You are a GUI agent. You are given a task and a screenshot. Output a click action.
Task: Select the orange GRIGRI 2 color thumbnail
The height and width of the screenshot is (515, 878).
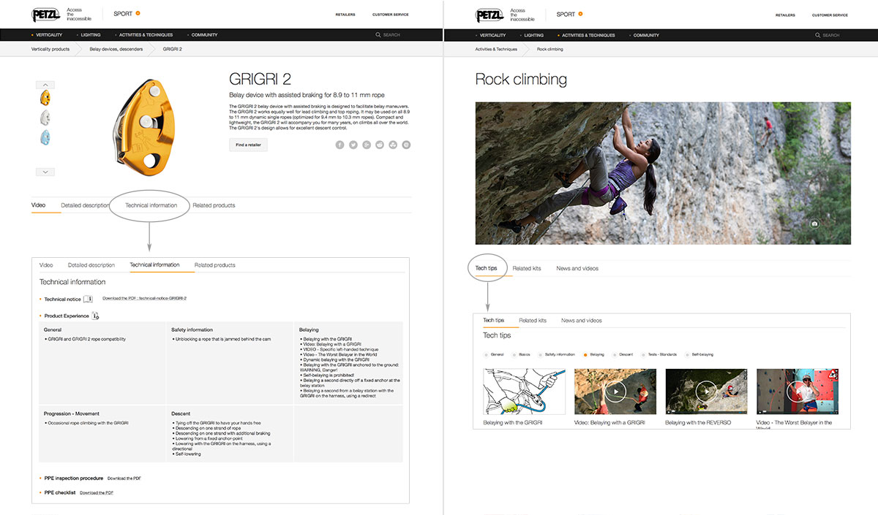(x=45, y=98)
